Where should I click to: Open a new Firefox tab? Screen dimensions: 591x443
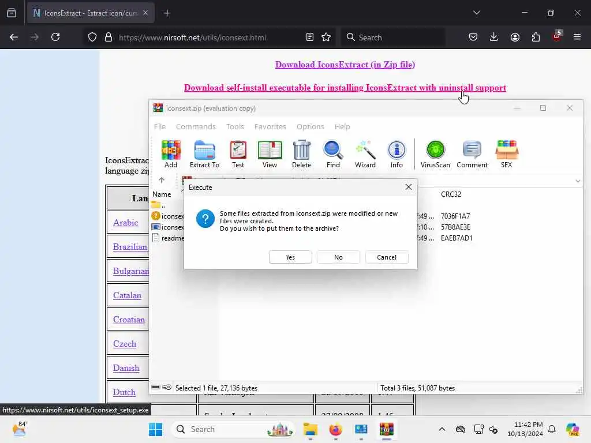tap(167, 13)
